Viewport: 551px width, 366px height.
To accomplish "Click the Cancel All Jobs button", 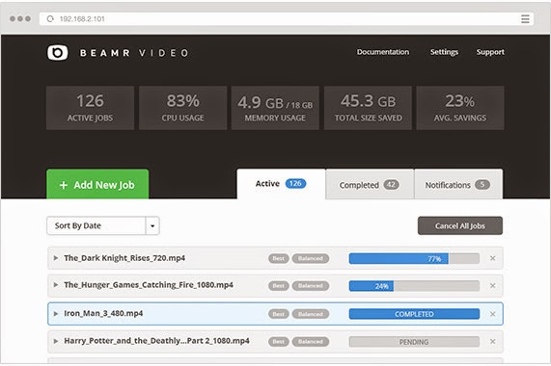I will 460,225.
